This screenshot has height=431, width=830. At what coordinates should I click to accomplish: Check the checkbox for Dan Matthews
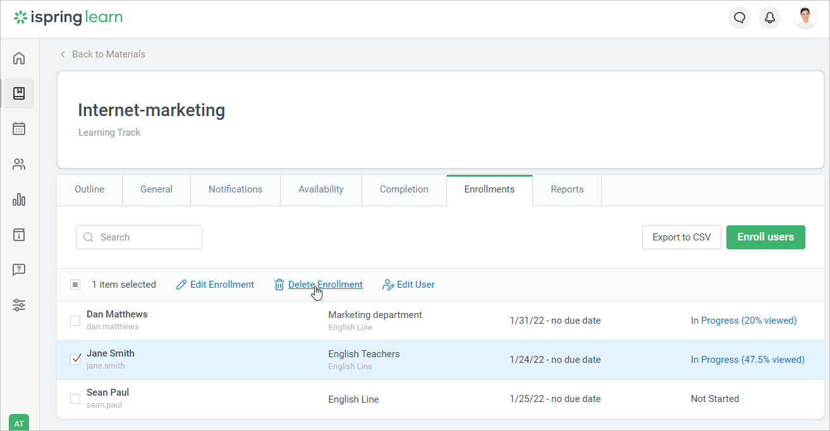75,321
